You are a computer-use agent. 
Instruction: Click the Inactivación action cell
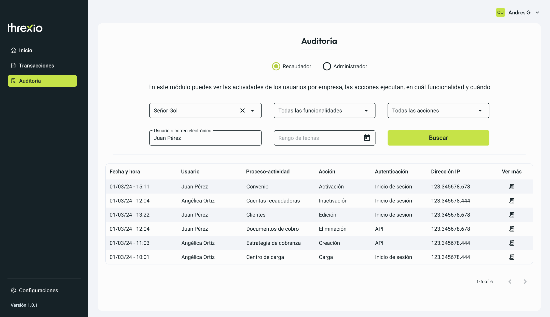click(x=333, y=201)
